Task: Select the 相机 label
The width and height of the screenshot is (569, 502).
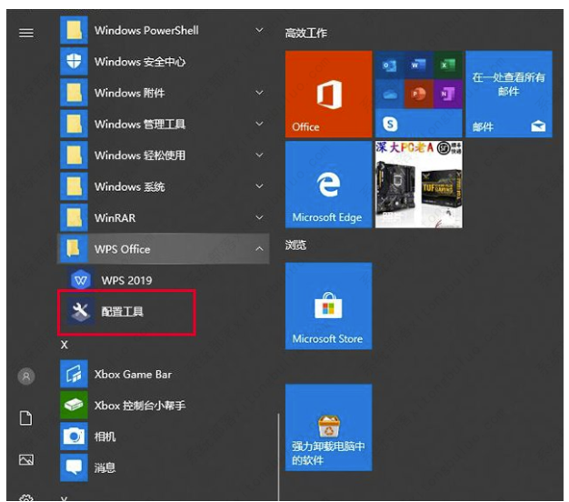Action: 105,437
